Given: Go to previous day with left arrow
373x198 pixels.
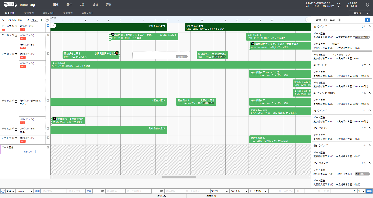Looking at the screenshot, I should [x=3, y=20].
